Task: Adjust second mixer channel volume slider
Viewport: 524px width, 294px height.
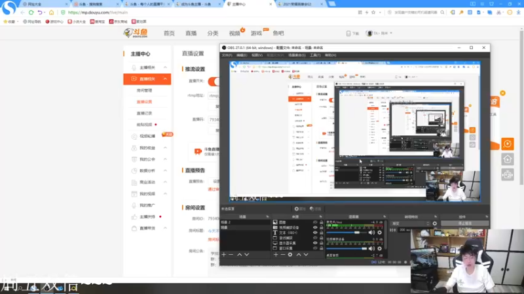Action: click(x=346, y=248)
